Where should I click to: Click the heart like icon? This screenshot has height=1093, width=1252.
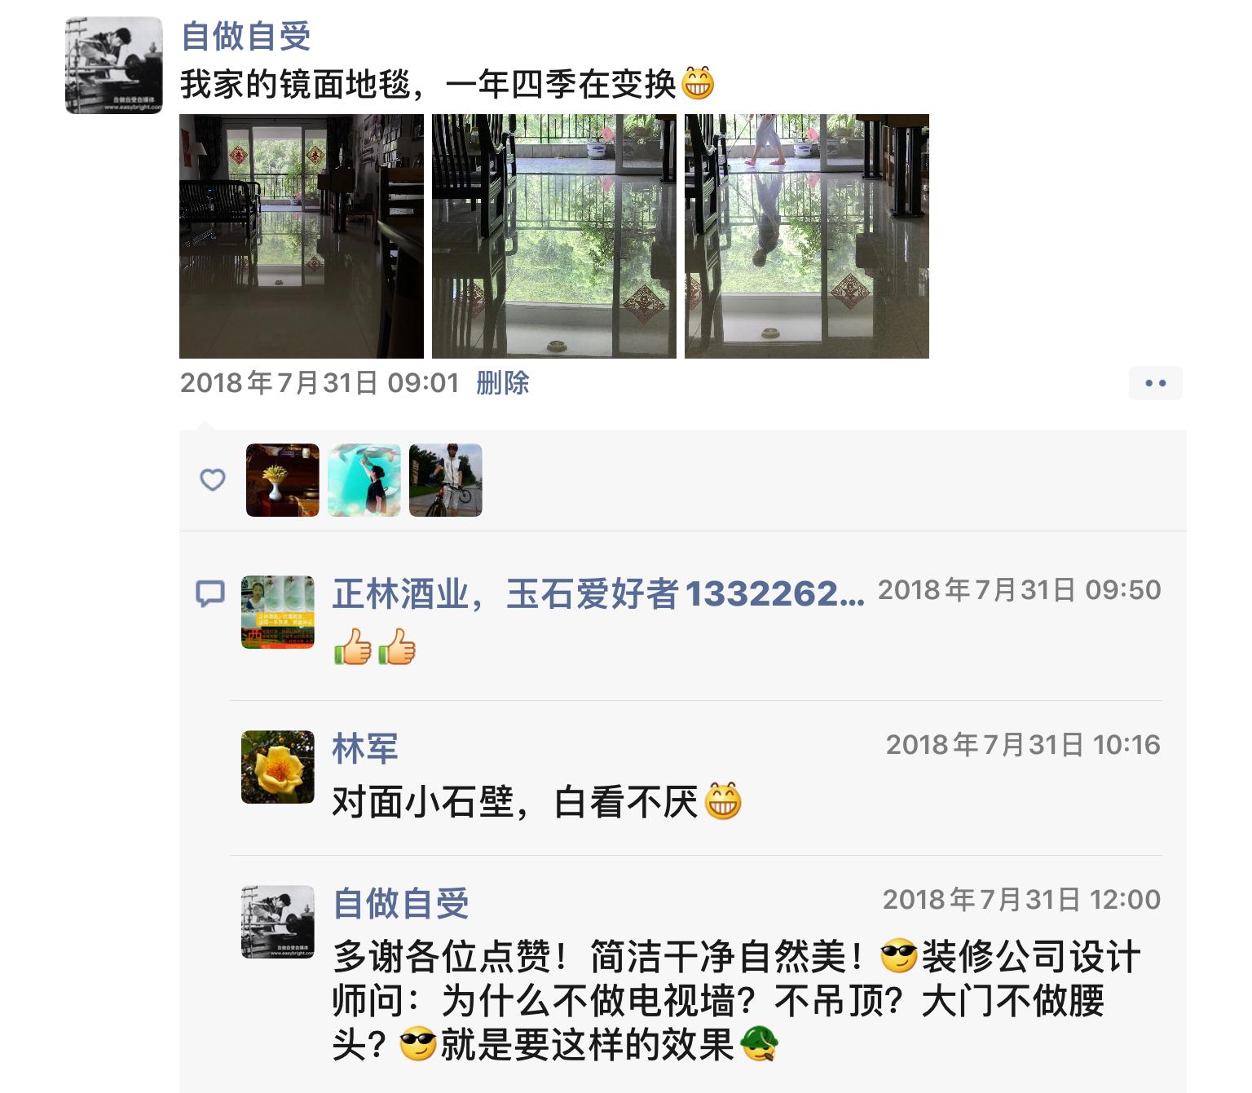pyautogui.click(x=213, y=480)
